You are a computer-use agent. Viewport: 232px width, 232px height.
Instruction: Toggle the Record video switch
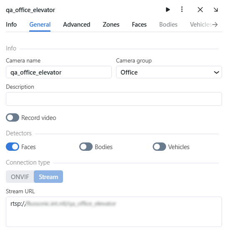click(x=13, y=117)
